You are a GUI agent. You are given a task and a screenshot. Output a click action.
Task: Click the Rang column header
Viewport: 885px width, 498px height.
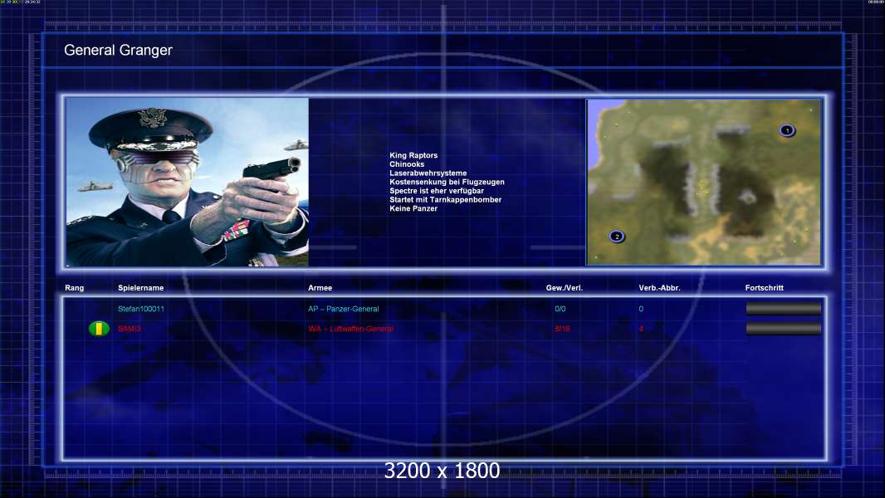coord(75,288)
